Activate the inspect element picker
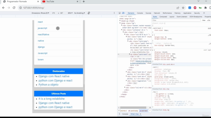 (119, 13)
